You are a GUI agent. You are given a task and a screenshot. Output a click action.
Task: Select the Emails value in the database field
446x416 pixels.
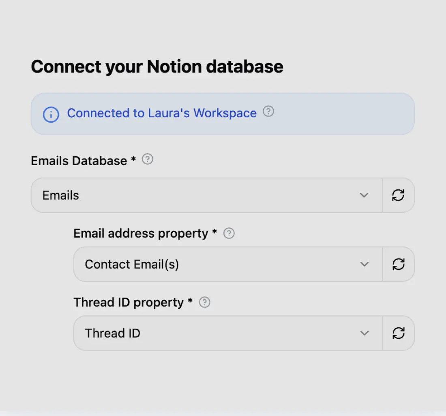[60, 195]
